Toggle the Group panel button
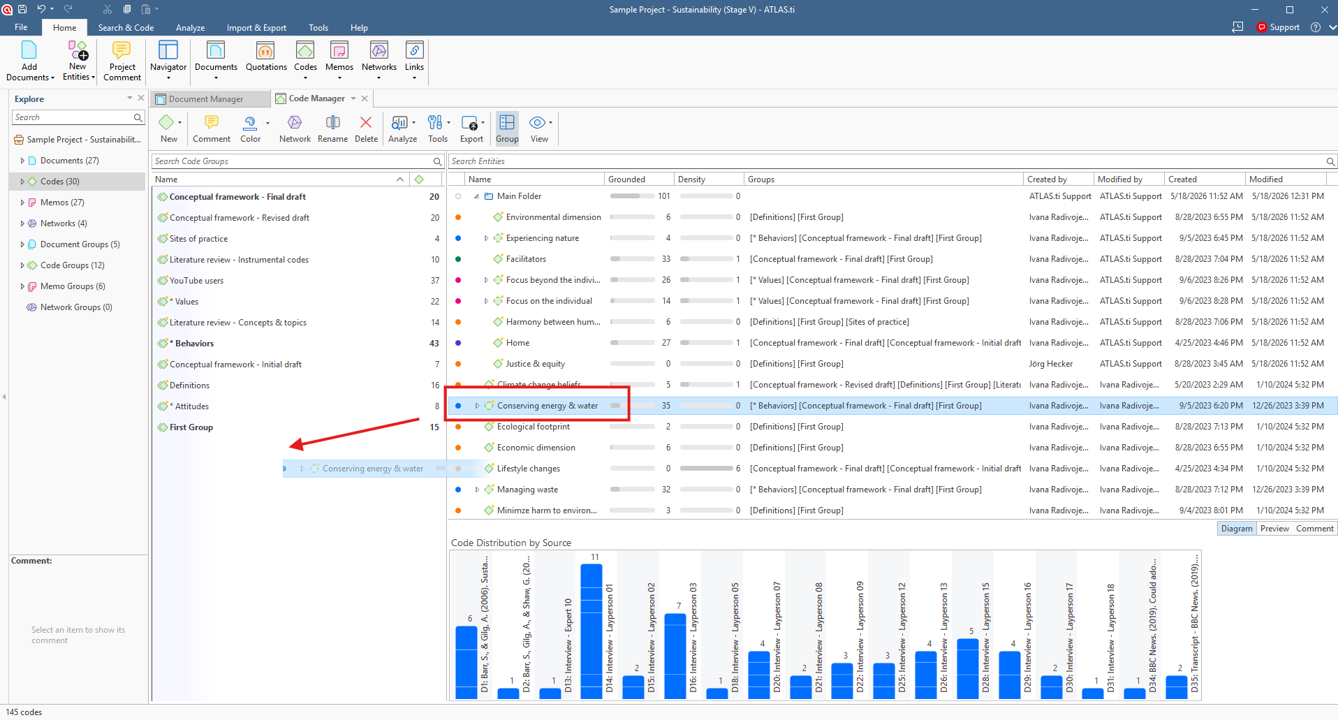The height and width of the screenshot is (720, 1338). [507, 129]
